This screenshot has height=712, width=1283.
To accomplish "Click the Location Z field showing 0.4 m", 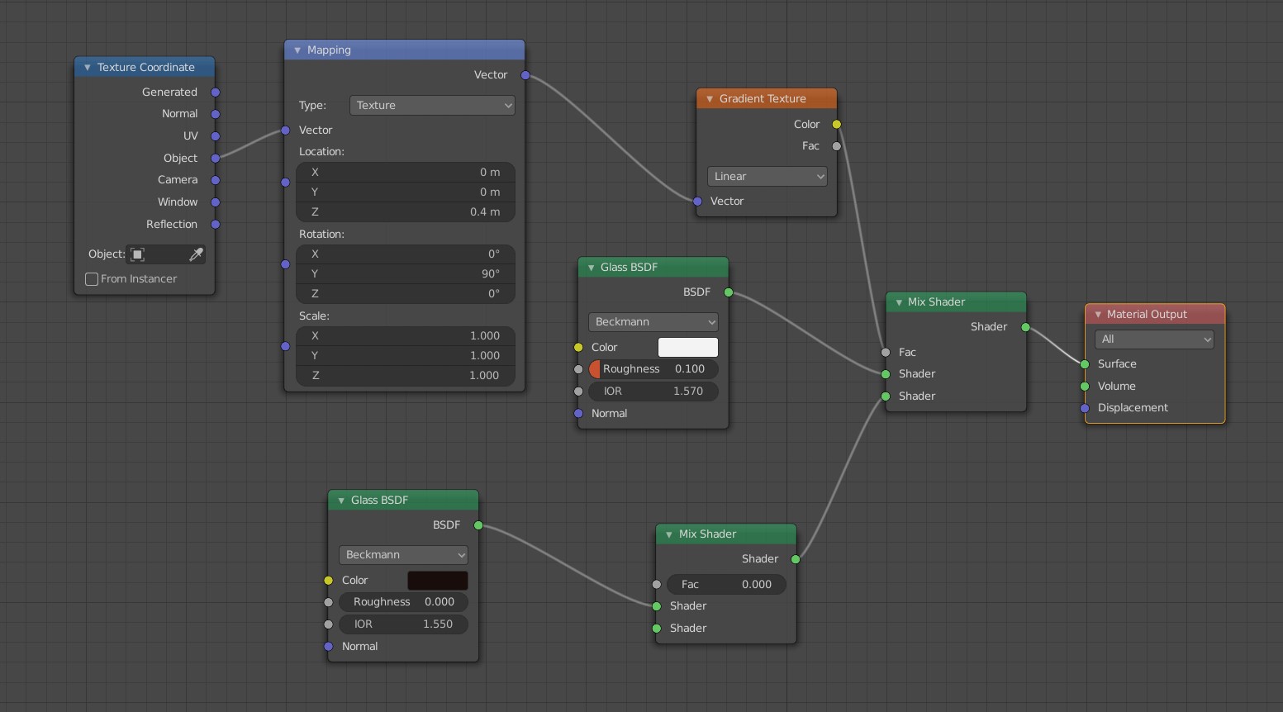I will [406, 212].
